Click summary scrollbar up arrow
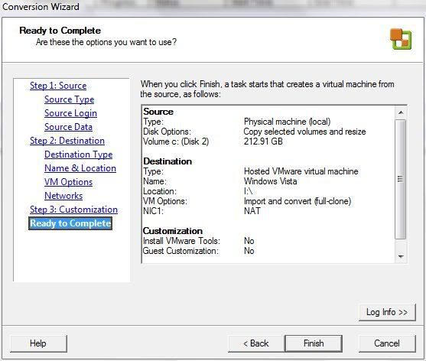The width and height of the screenshot is (426, 361). pyautogui.click(x=401, y=112)
